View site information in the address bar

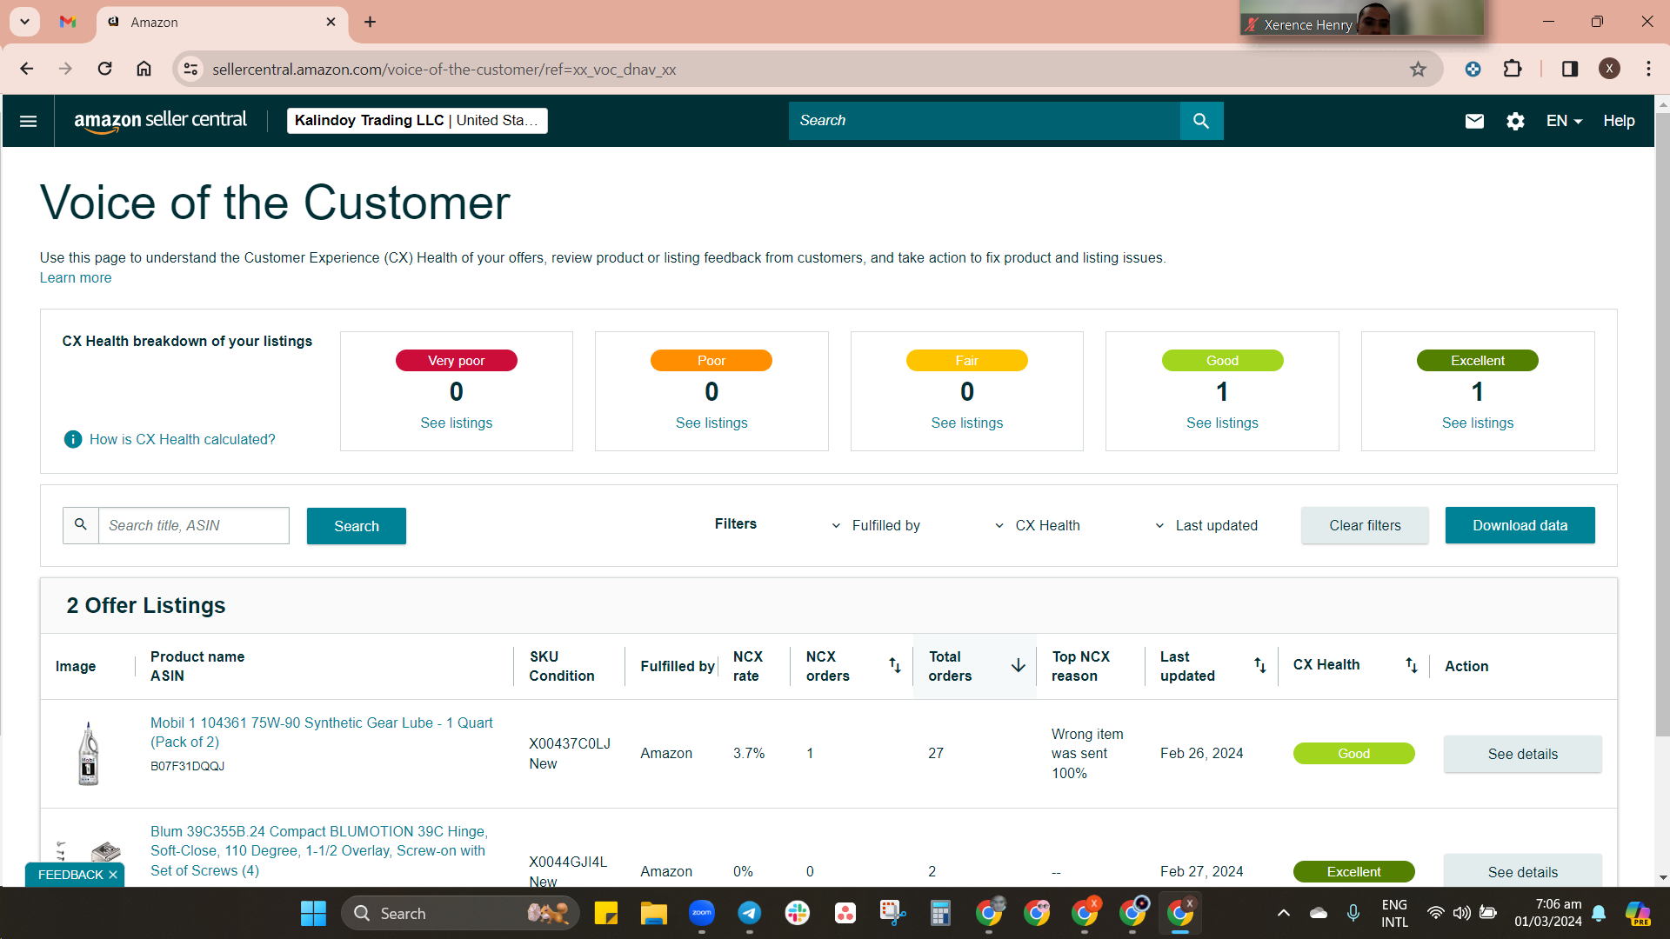tap(190, 69)
